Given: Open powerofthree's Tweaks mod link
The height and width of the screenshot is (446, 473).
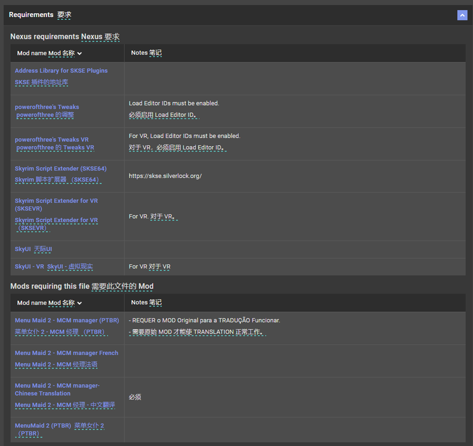Looking at the screenshot, I should coord(47,107).
